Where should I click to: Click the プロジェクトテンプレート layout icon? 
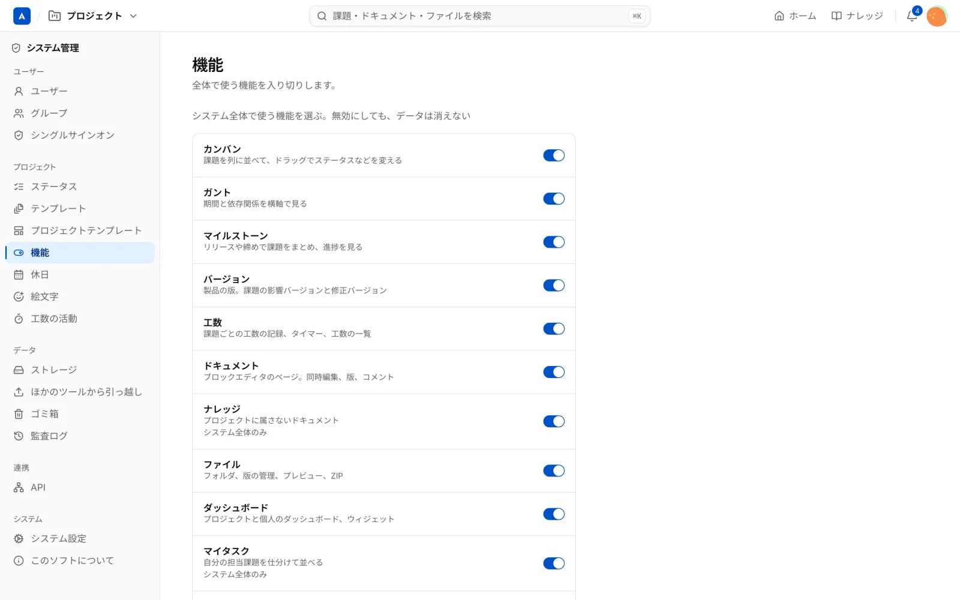19,230
